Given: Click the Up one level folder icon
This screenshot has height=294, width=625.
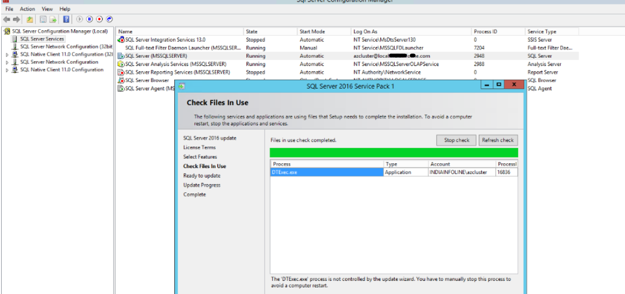Looking at the screenshot, I should (x=30, y=19).
